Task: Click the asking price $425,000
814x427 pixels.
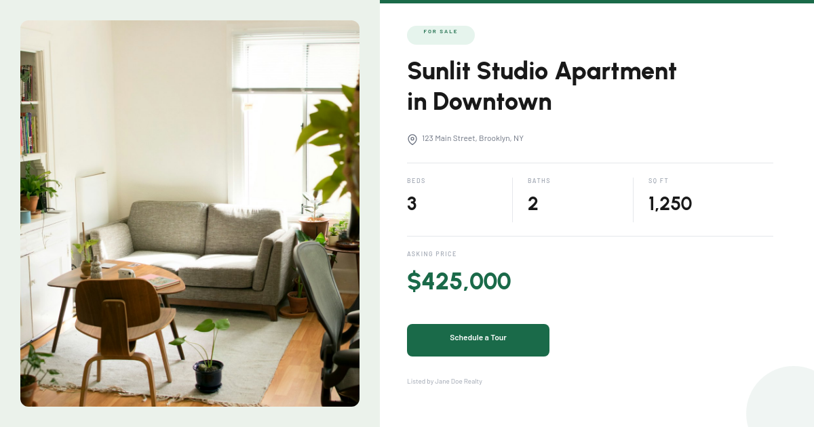Action: click(x=459, y=281)
